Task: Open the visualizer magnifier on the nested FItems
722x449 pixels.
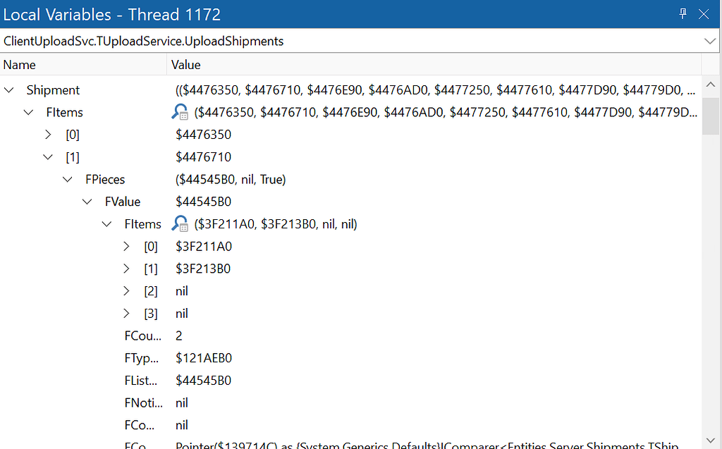Action: 180,223
